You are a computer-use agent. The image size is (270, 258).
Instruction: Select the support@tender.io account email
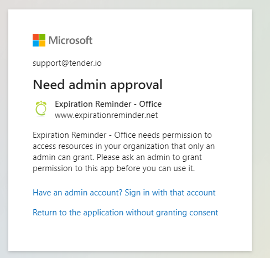[67, 63]
